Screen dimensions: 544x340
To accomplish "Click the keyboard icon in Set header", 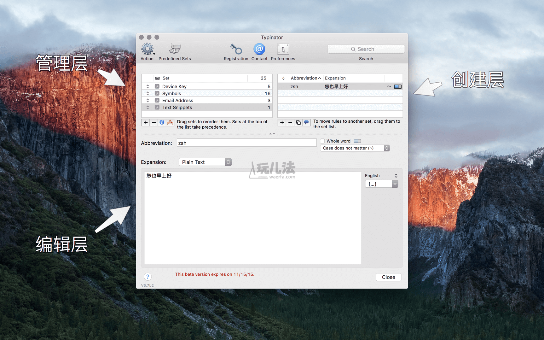I will tap(157, 78).
